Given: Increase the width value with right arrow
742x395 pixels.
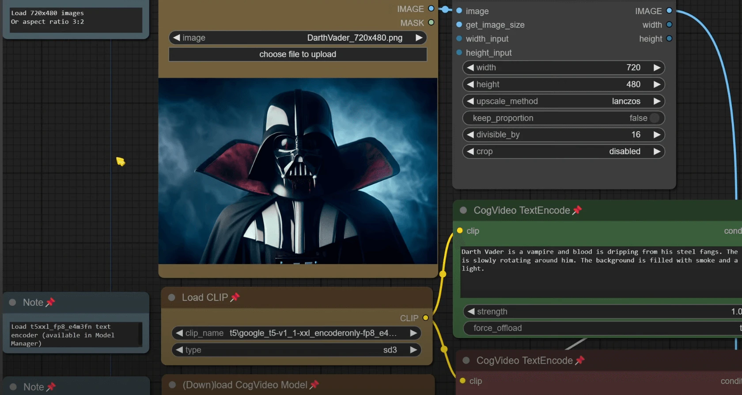Looking at the screenshot, I should (657, 68).
